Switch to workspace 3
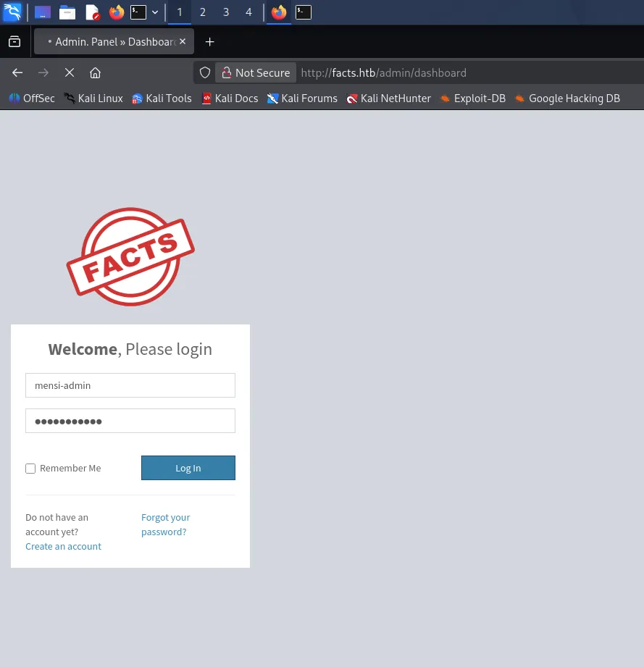This screenshot has height=667, width=644. 226,12
